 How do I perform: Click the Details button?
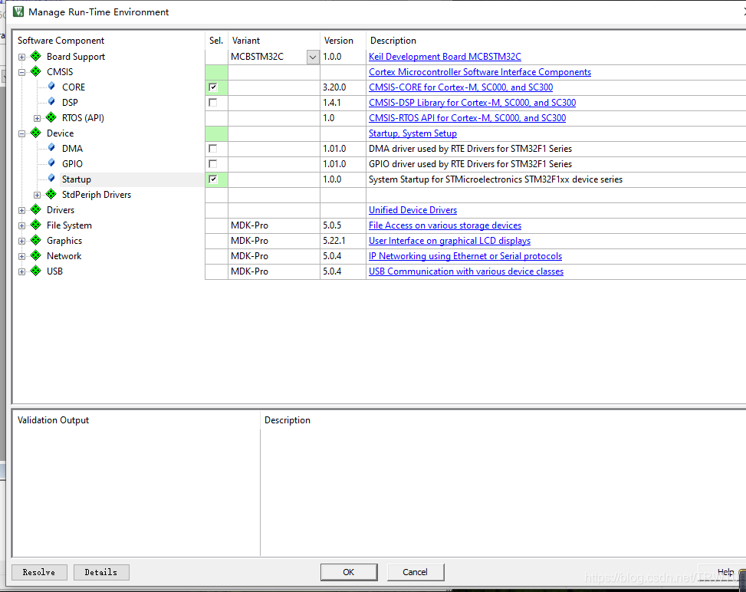101,572
